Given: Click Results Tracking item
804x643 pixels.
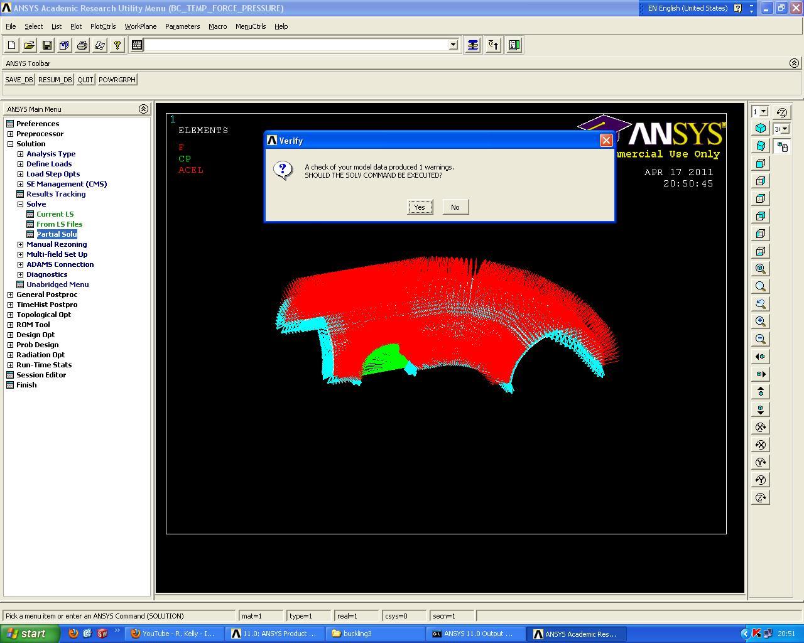Looking at the screenshot, I should tap(56, 194).
